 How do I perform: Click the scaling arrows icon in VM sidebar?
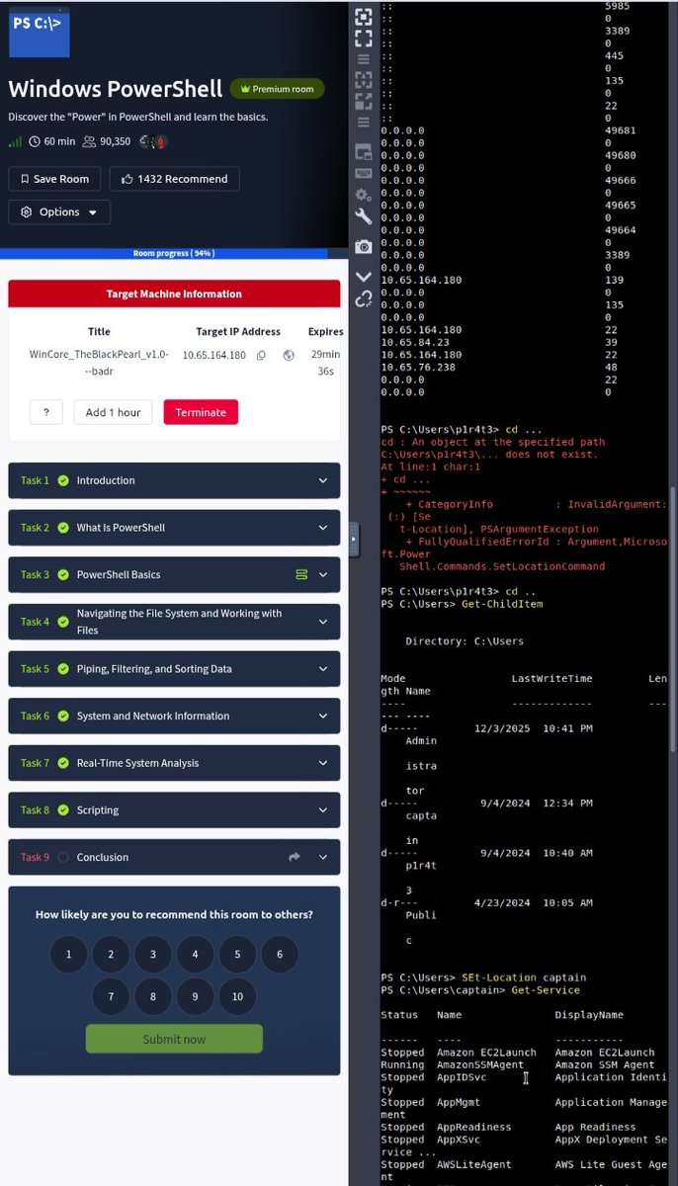click(x=364, y=80)
